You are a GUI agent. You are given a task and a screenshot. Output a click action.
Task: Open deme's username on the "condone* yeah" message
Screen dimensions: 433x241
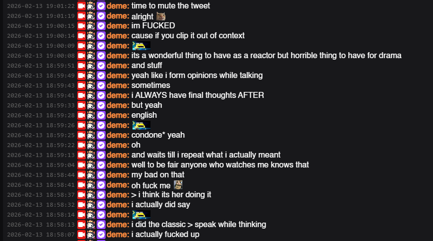118,135
